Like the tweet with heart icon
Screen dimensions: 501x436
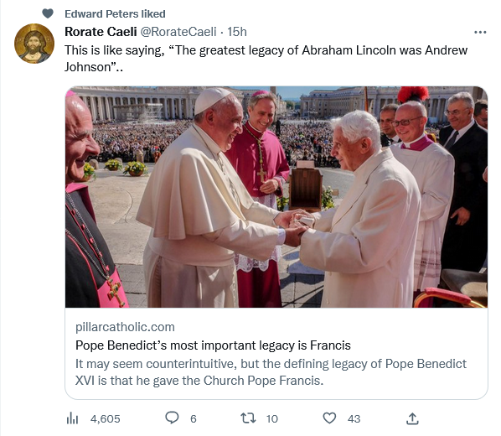[x=329, y=418]
